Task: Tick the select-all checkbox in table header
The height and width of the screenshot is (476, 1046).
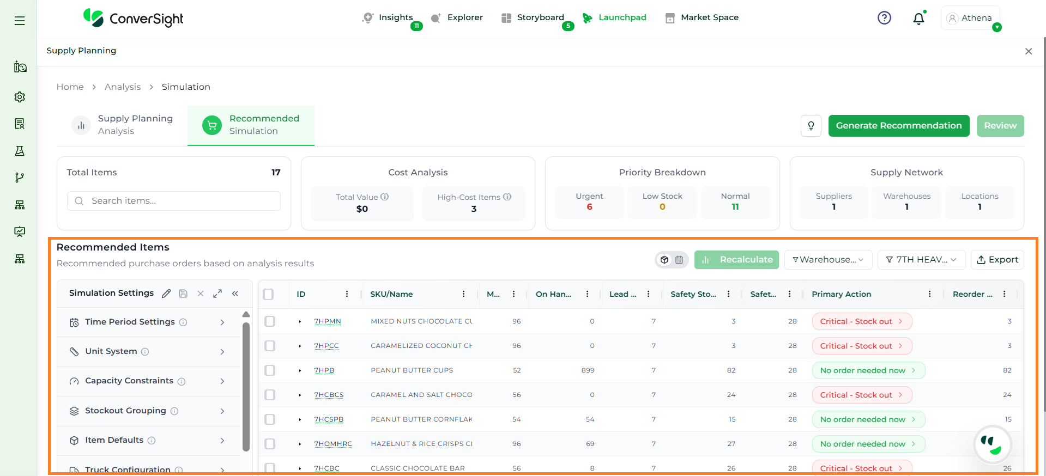Action: point(268,294)
